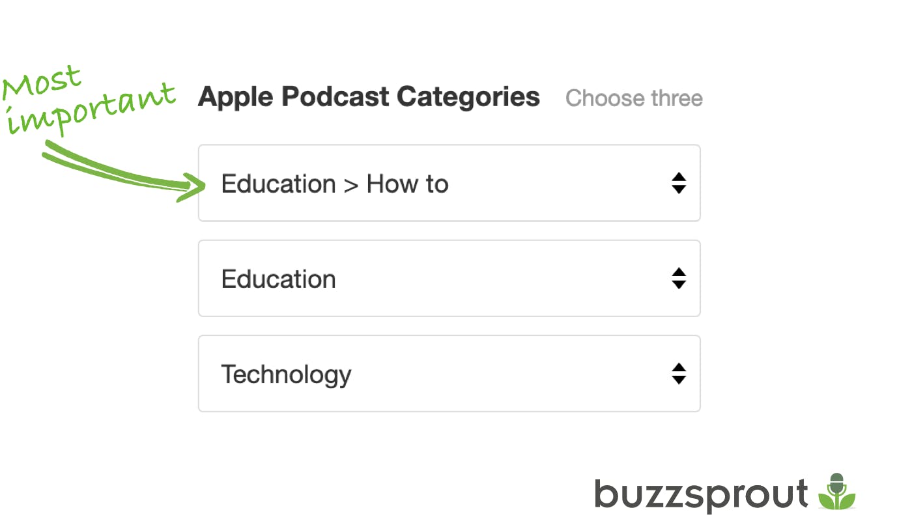Click the double-arrow icon in the middle field
The height and width of the screenshot is (521, 912).
click(678, 279)
